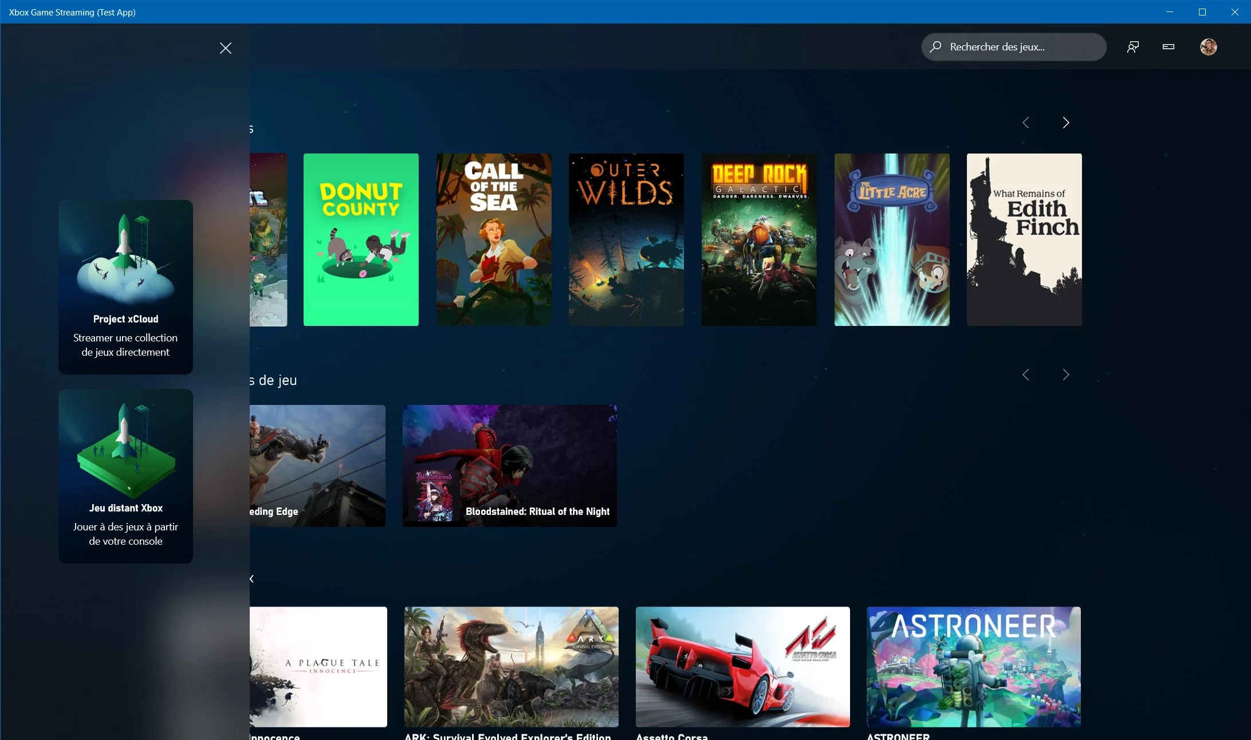
Task: Open the Jeu distant Xbox card
Action: 125,476
